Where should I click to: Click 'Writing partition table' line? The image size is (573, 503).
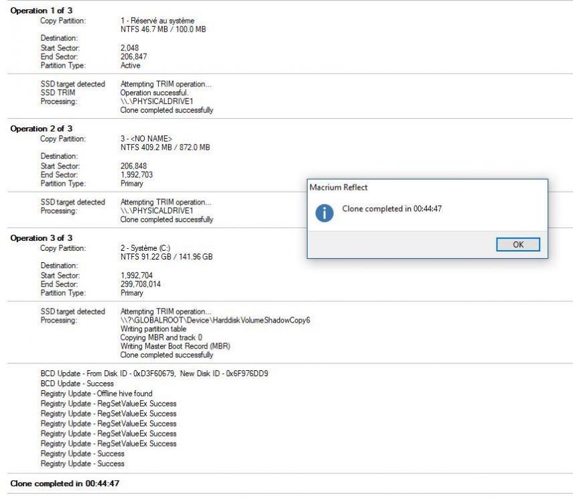[x=153, y=329]
